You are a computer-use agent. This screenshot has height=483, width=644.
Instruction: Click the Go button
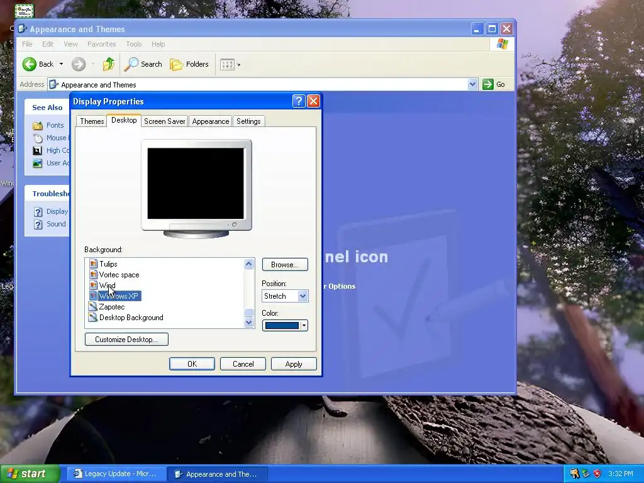[x=494, y=85]
